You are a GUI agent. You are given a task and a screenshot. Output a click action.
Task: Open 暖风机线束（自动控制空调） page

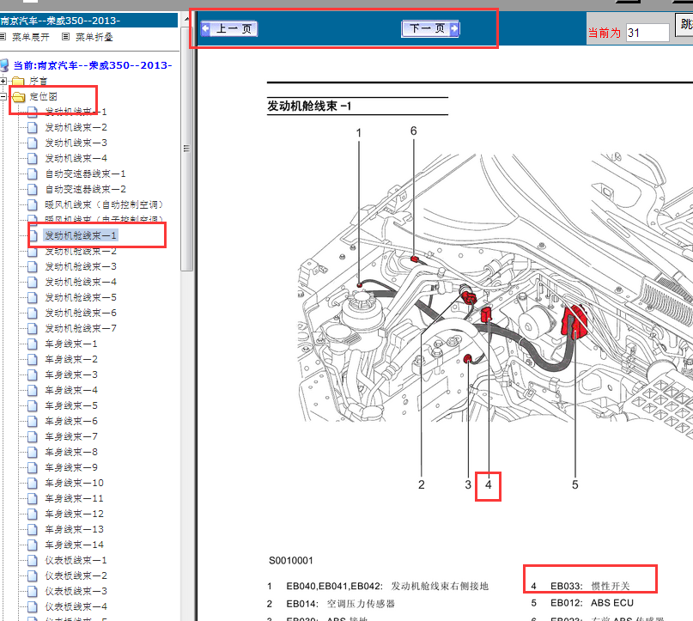click(x=104, y=204)
